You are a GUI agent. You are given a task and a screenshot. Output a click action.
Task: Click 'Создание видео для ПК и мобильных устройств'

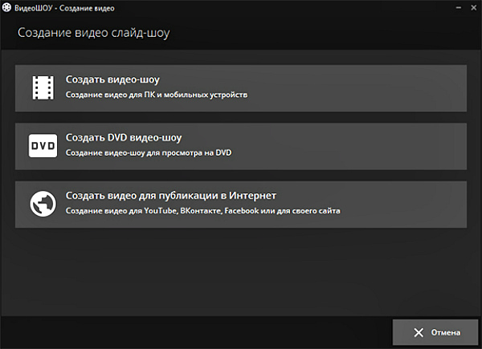(x=157, y=95)
